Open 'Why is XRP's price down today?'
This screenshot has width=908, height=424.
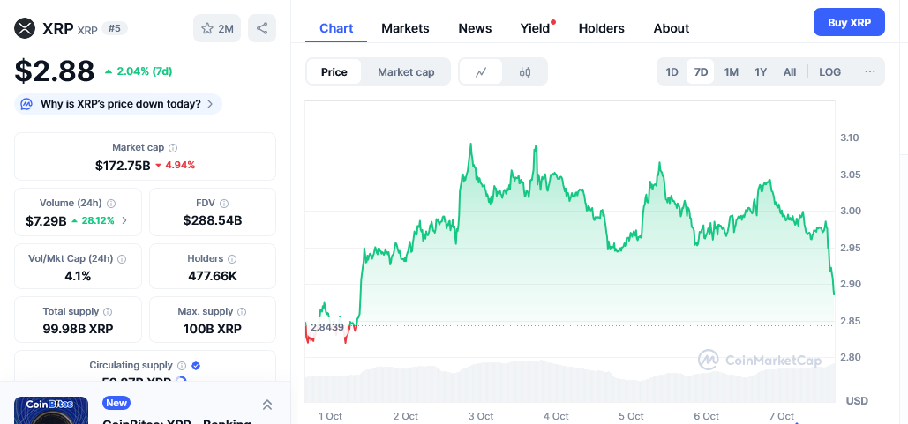click(118, 104)
